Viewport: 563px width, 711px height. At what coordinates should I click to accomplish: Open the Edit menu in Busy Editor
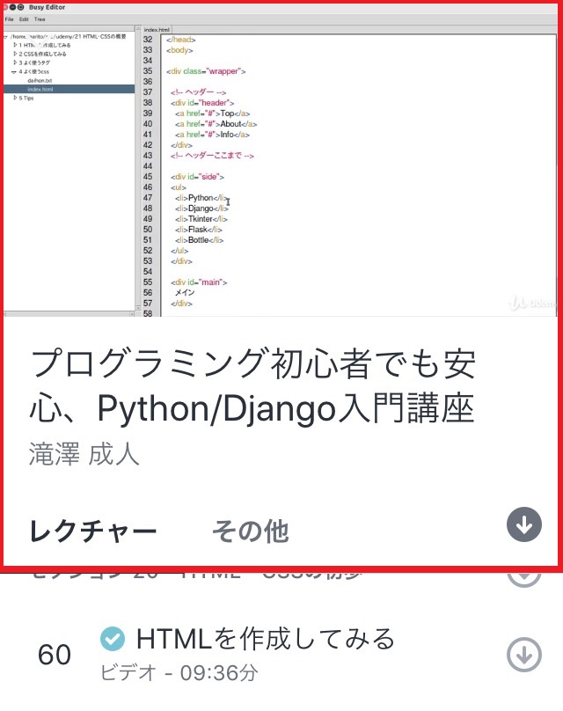[x=24, y=18]
